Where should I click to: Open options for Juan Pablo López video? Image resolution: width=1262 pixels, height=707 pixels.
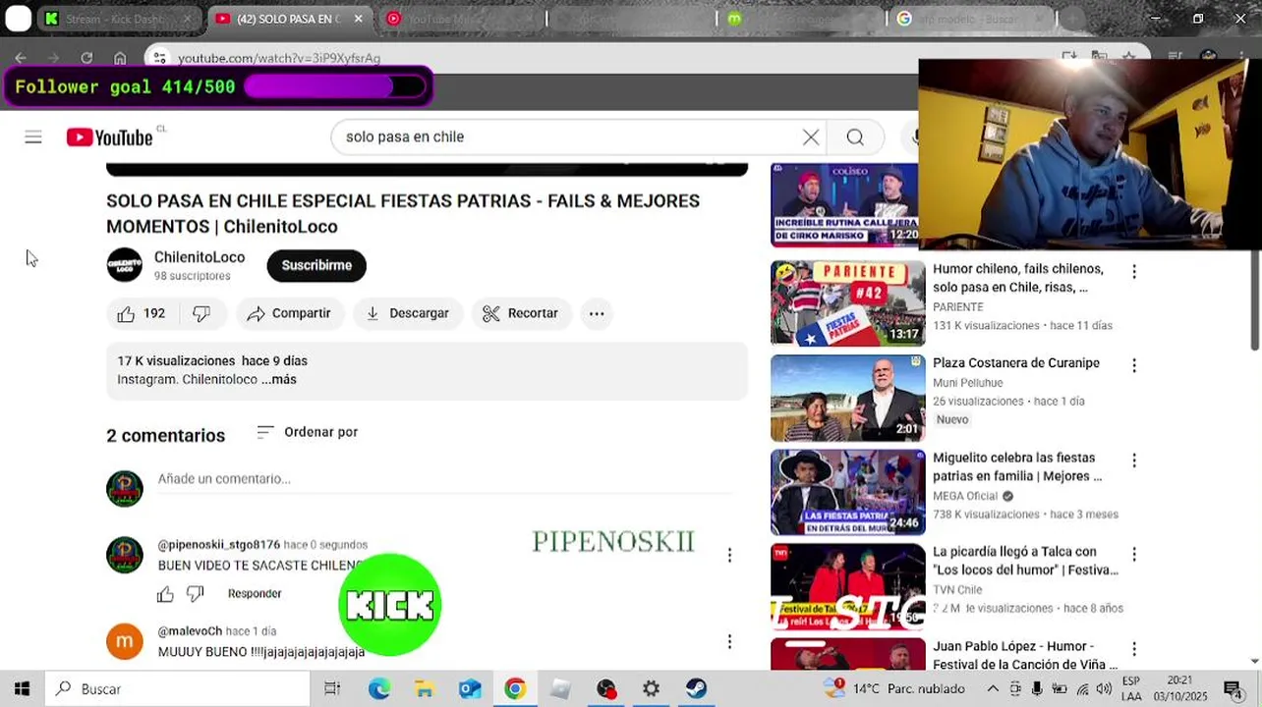click(x=1134, y=648)
